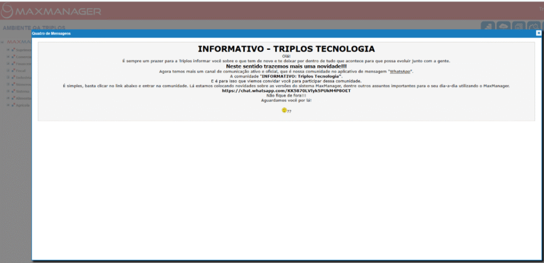Open the stacked windows toolbar icon
544x263 pixels.
[519, 26]
